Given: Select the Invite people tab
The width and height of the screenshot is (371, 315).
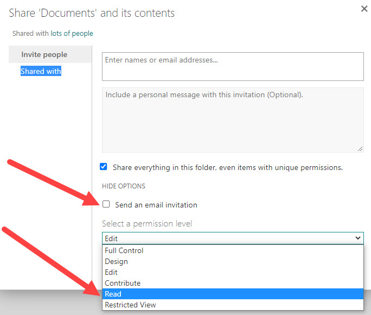Looking at the screenshot, I should coord(50,54).
